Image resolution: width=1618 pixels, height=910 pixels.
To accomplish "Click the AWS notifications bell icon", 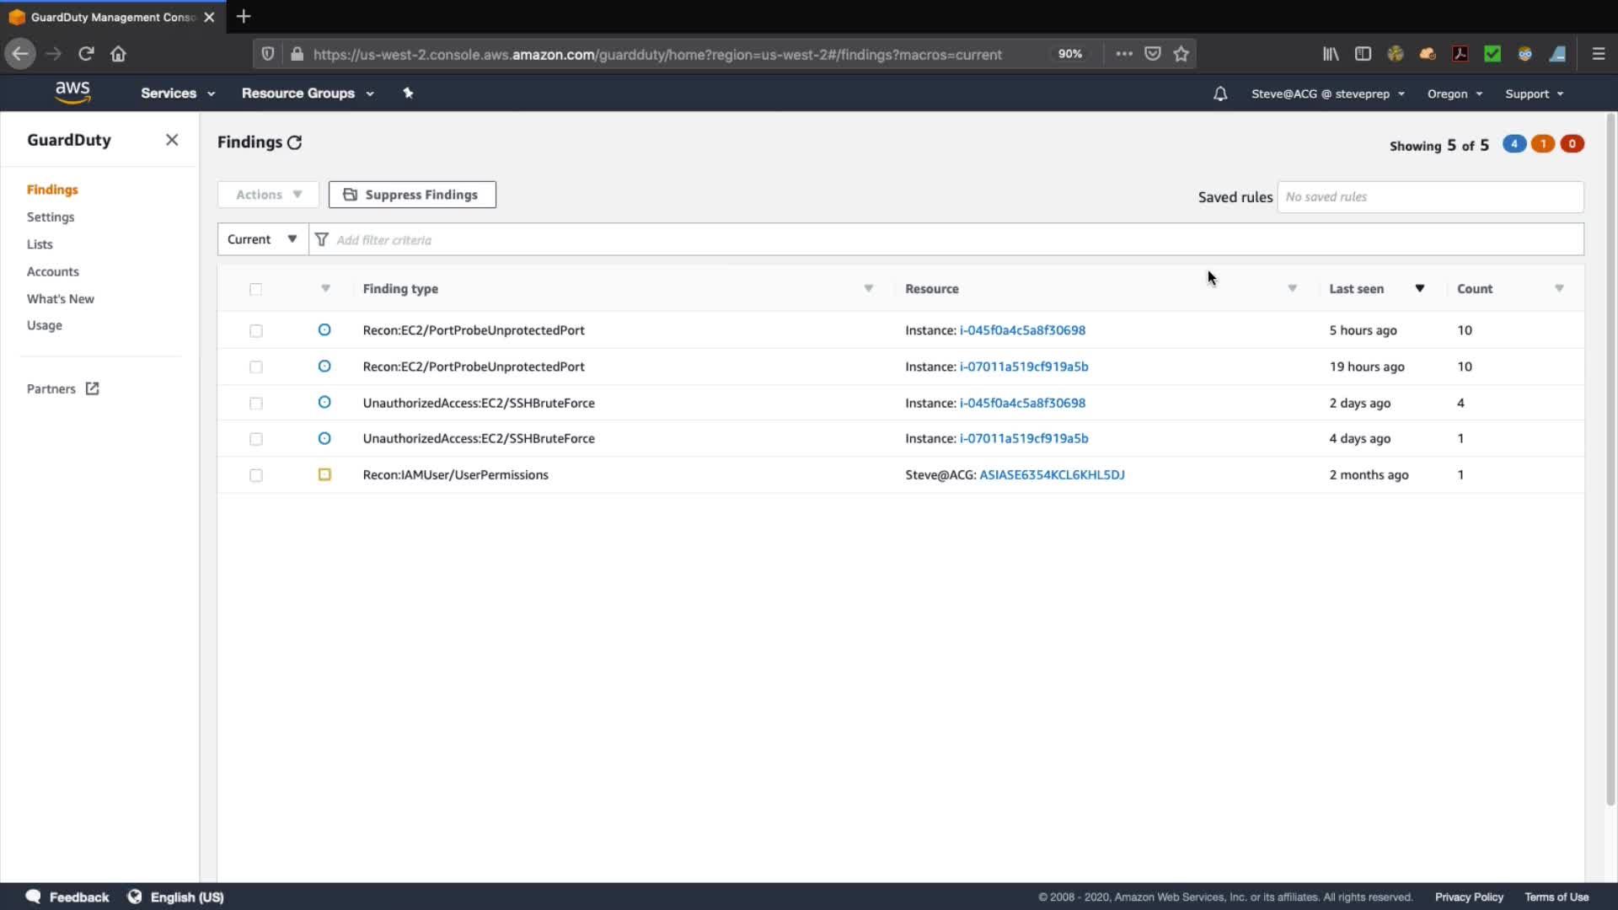I will point(1219,94).
